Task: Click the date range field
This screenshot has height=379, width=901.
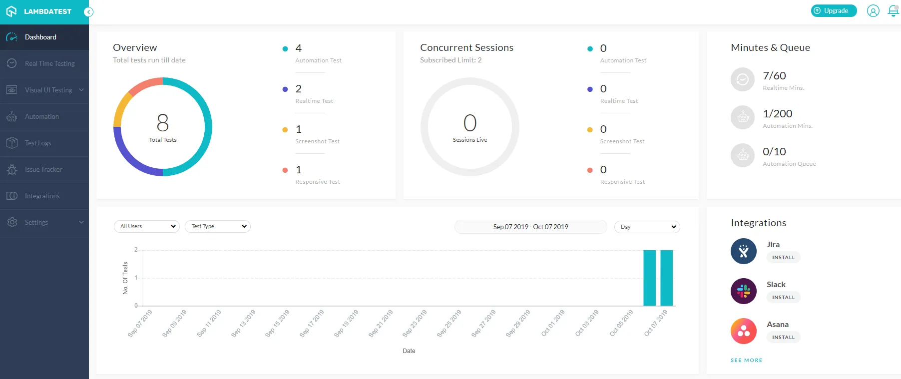Action: pos(530,227)
